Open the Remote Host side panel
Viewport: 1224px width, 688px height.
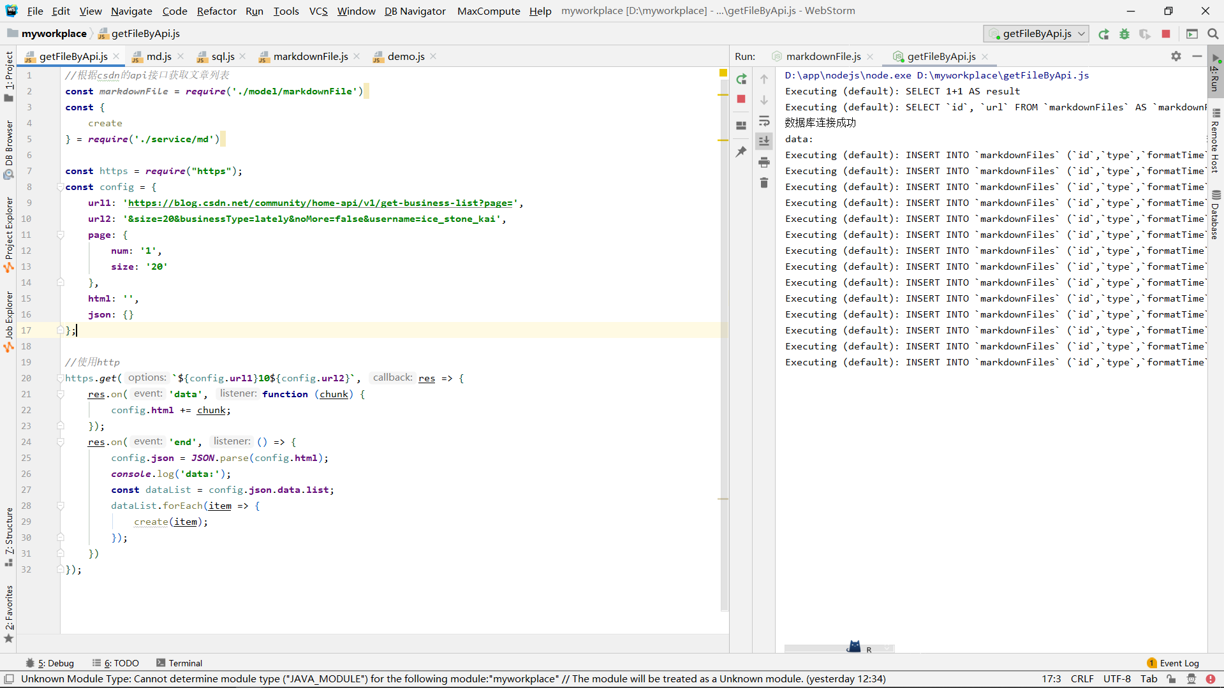click(x=1215, y=142)
